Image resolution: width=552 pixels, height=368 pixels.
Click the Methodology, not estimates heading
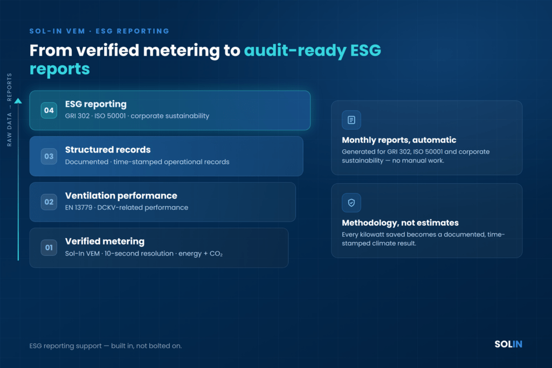tap(401, 223)
